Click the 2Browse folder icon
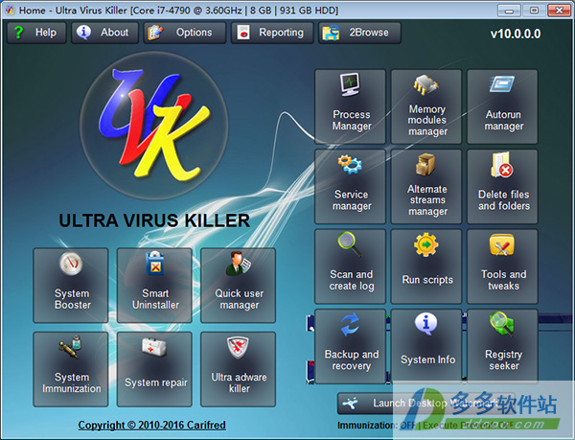The width and height of the screenshot is (575, 440). pyautogui.click(x=331, y=33)
